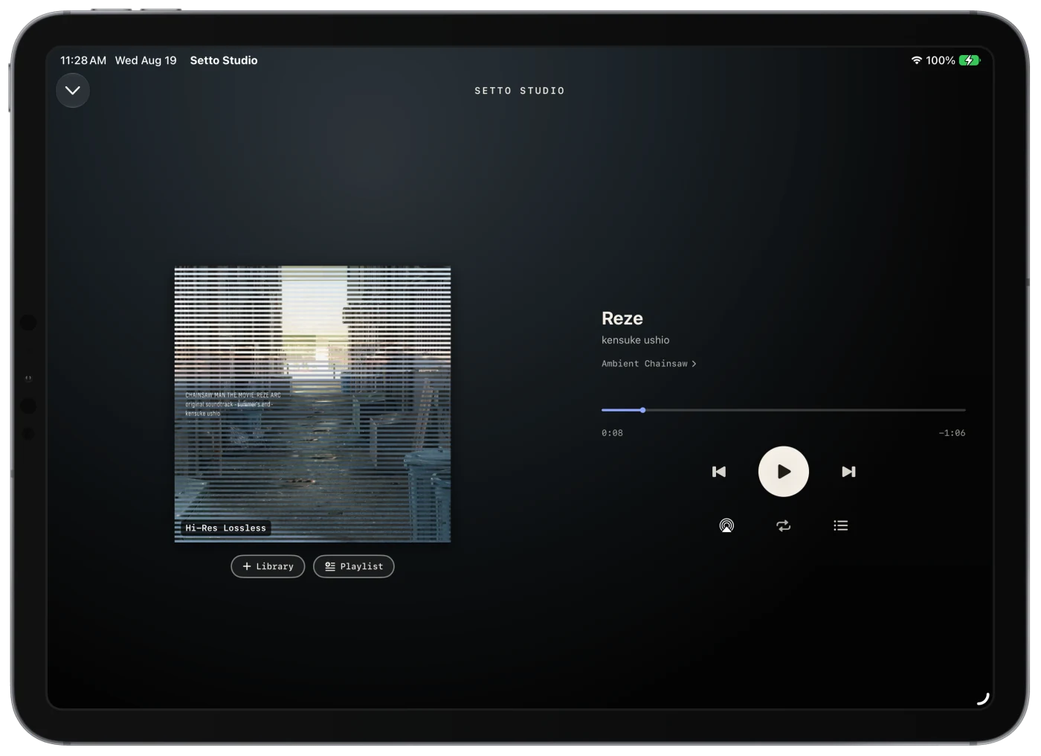Tap the 11:28 AM clock in status bar
Viewport: 1041px width, 756px height.
[83, 60]
